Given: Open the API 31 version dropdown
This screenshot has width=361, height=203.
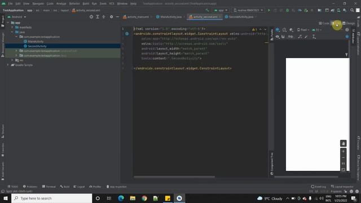Looking at the screenshot, I should pyautogui.click(x=317, y=30).
